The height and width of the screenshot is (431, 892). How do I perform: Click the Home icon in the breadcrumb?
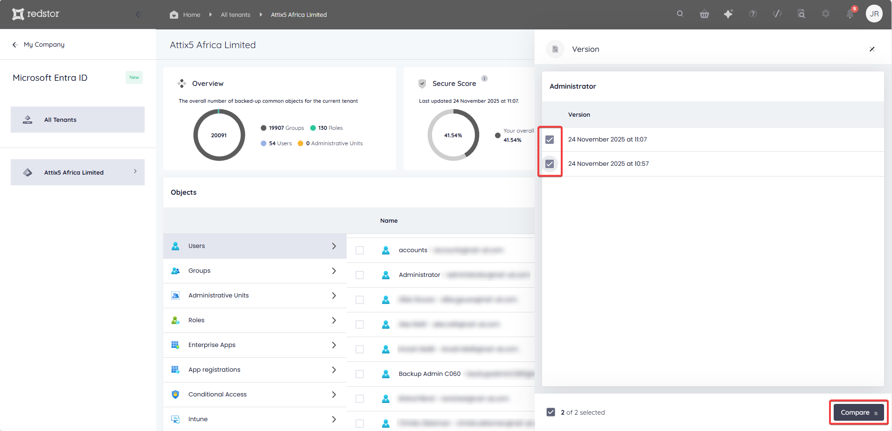tap(174, 14)
